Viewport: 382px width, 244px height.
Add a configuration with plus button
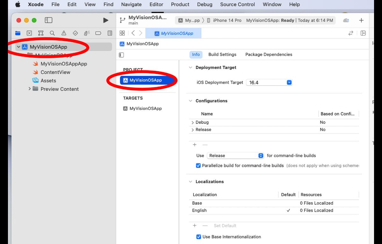click(195, 145)
